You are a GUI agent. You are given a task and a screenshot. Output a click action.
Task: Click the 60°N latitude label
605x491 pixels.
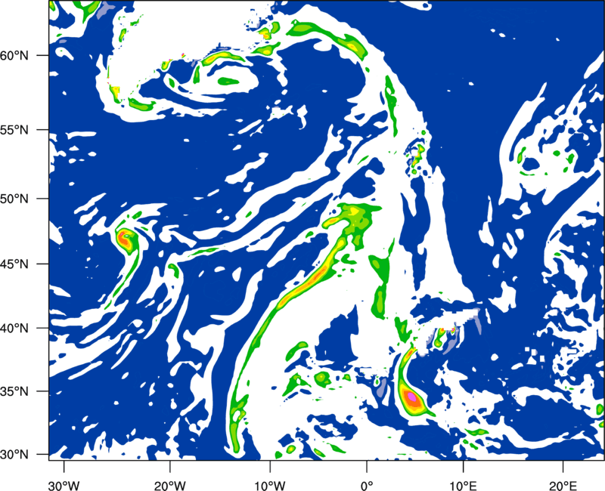[x=14, y=56]
